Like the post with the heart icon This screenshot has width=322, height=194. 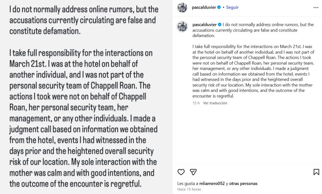(x=181, y=172)
